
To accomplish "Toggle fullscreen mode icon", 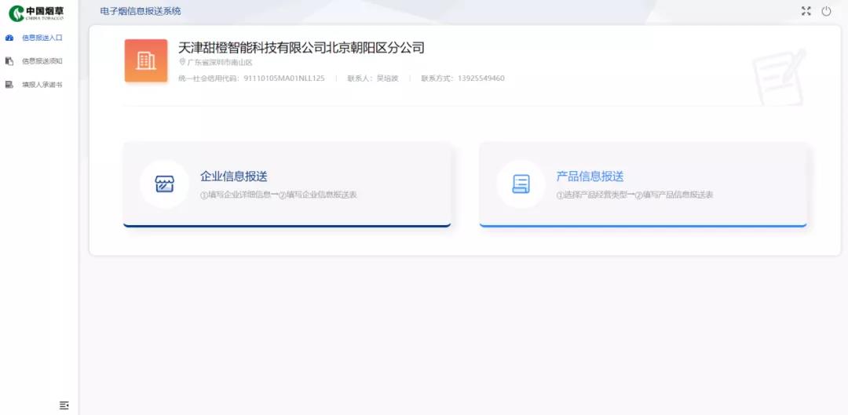I will [x=806, y=11].
